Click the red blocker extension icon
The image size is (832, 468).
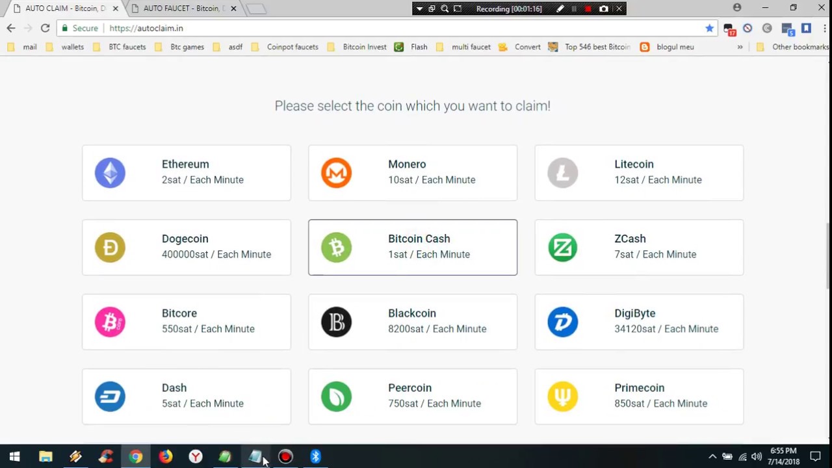tap(747, 28)
